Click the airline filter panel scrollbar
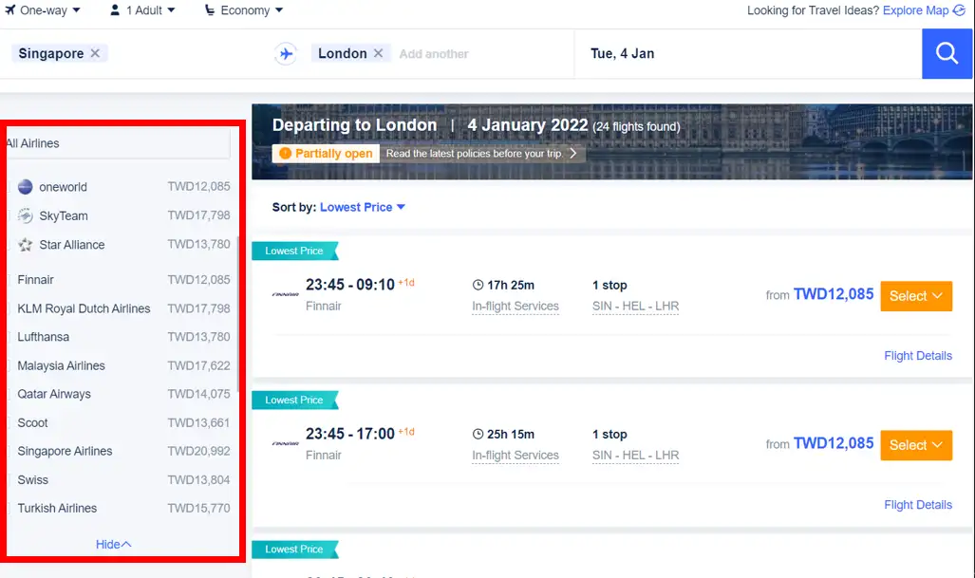Viewport: 975px width, 578px height. [238, 314]
